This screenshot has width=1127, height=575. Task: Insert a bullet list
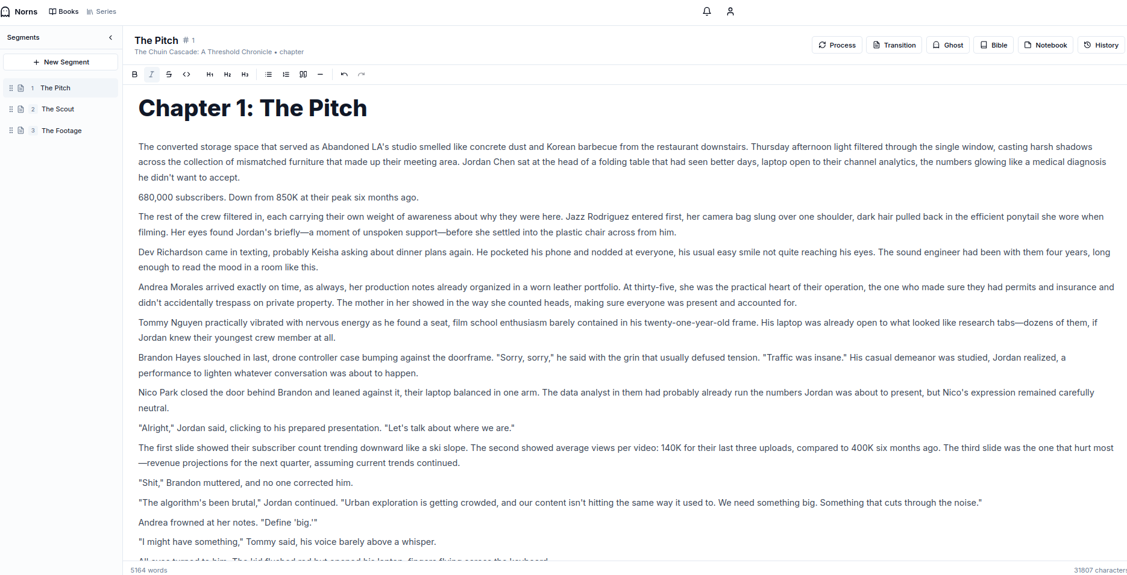click(268, 75)
